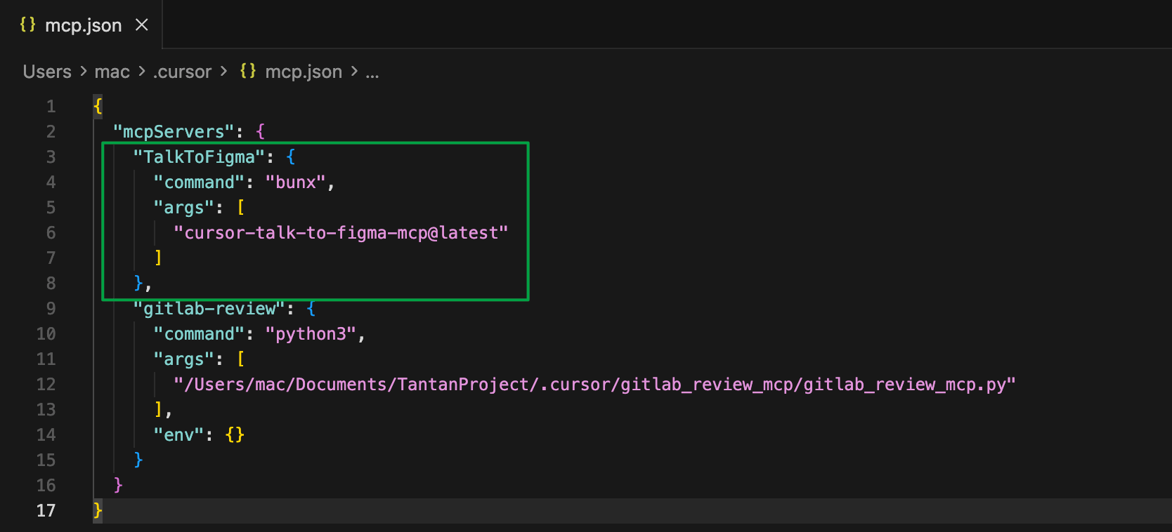This screenshot has height=532, width=1172.
Task: Click the "gitlab-review" key text
Action: tap(209, 309)
